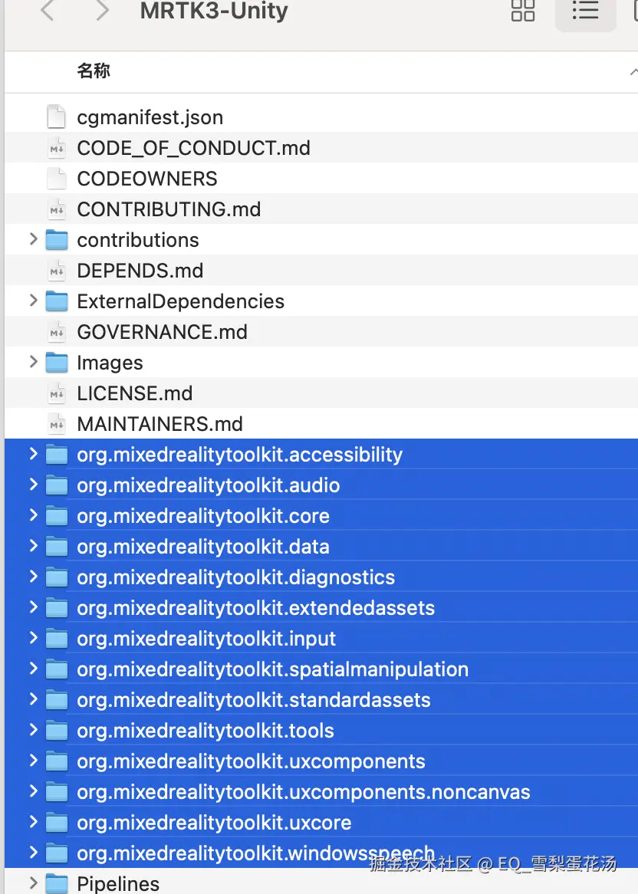Screen dimensions: 638x894
Task: Click the core package folder icon
Action: pyautogui.click(x=57, y=516)
